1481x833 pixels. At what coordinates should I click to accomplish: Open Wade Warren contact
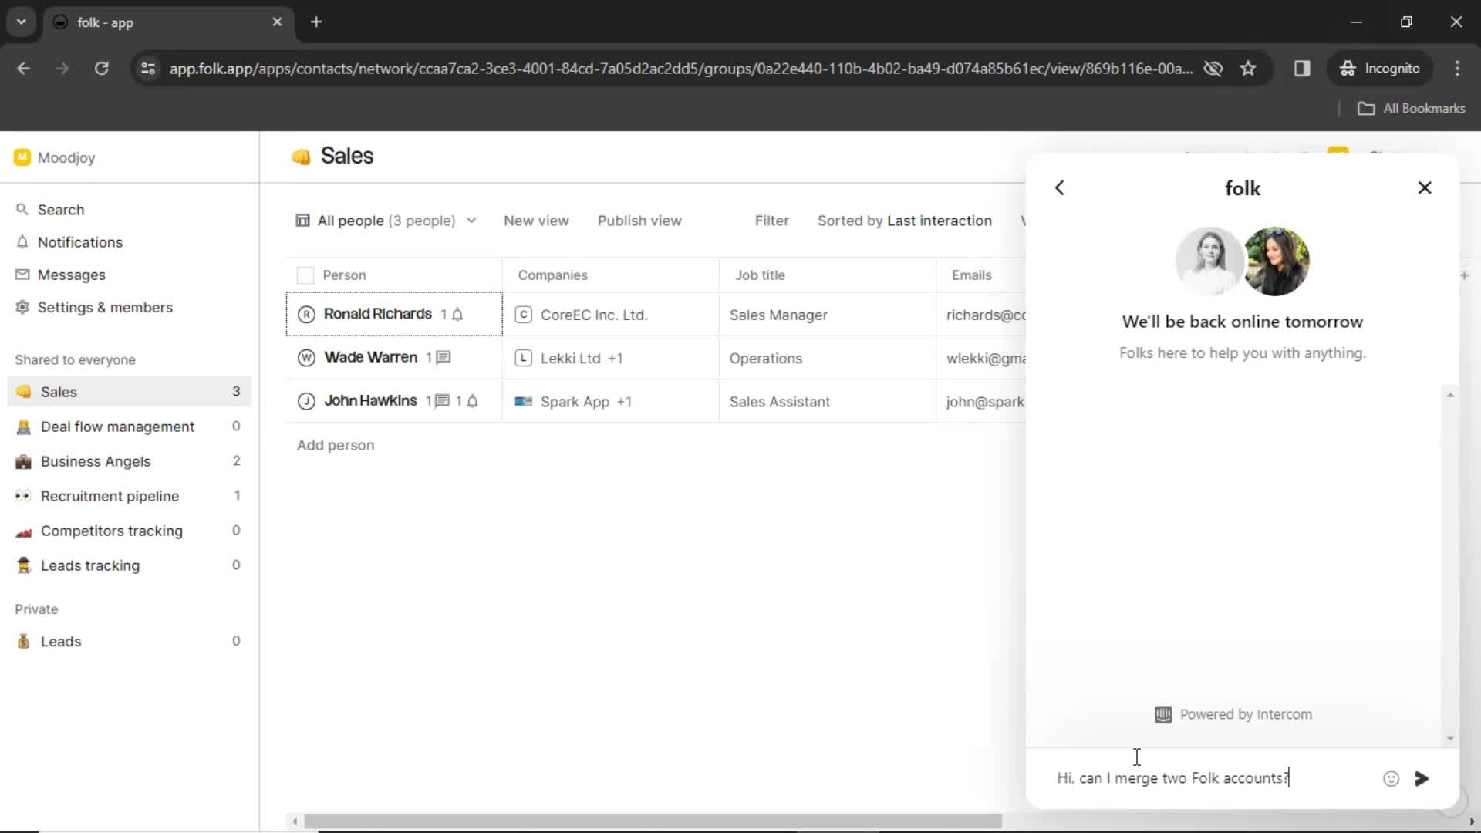(x=370, y=357)
